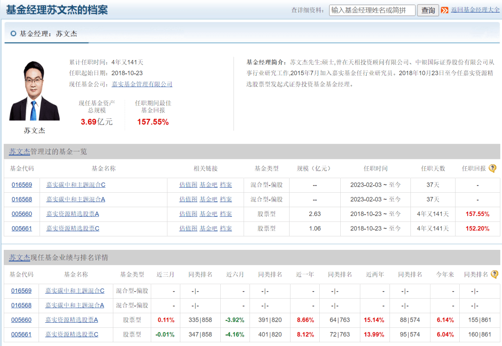
Task: Open 嘉实资源精选股票A in performance ranking table
Action: click(72, 320)
